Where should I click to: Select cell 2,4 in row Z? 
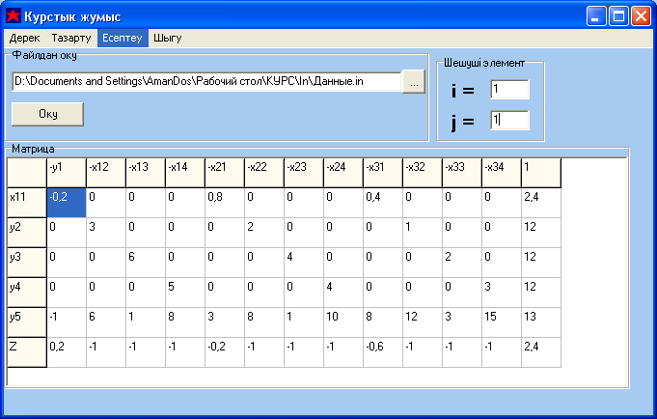click(541, 352)
